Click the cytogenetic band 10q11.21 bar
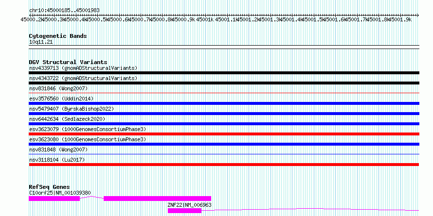Viewport: 433px width, 216px height. point(224,47)
